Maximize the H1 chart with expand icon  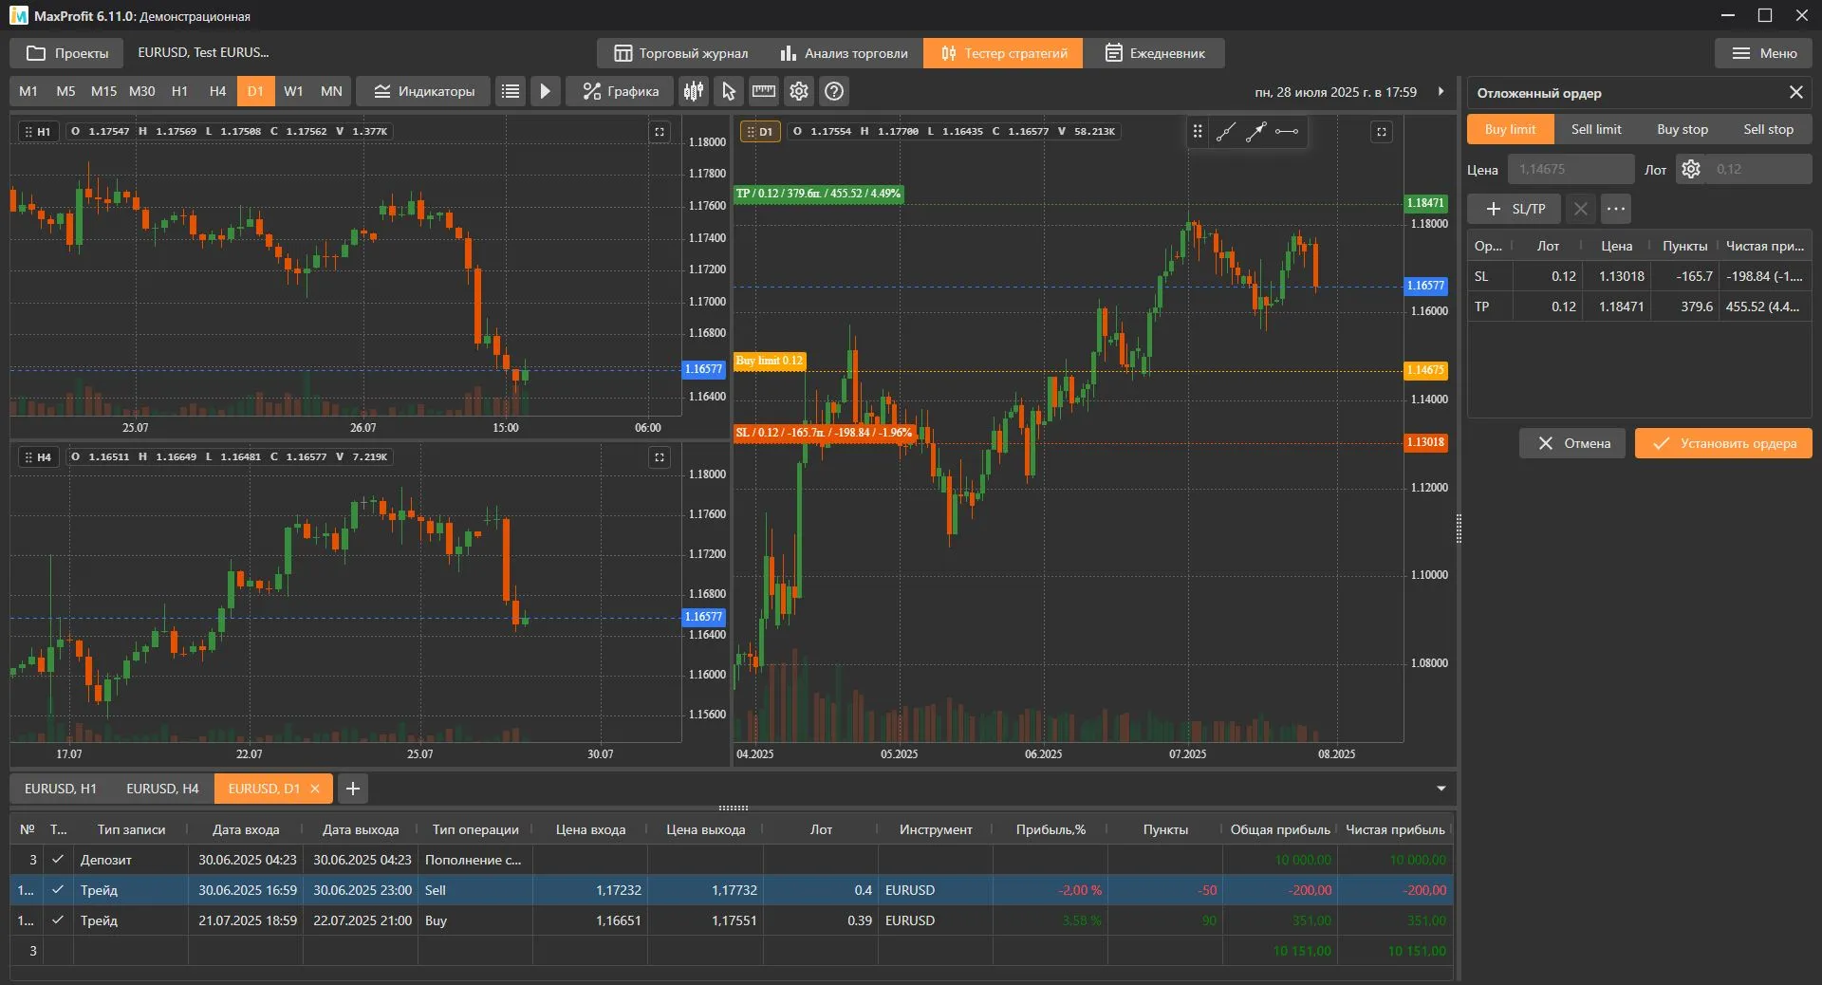pos(660,132)
